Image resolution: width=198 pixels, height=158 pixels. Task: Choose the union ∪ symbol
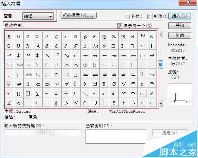(x=95, y=103)
